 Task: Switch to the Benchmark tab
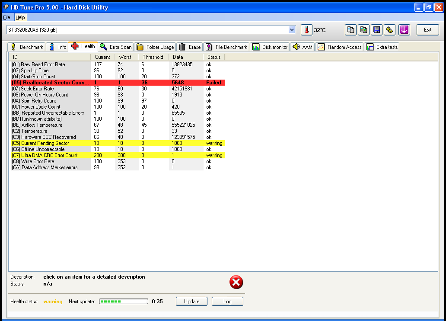pos(27,47)
